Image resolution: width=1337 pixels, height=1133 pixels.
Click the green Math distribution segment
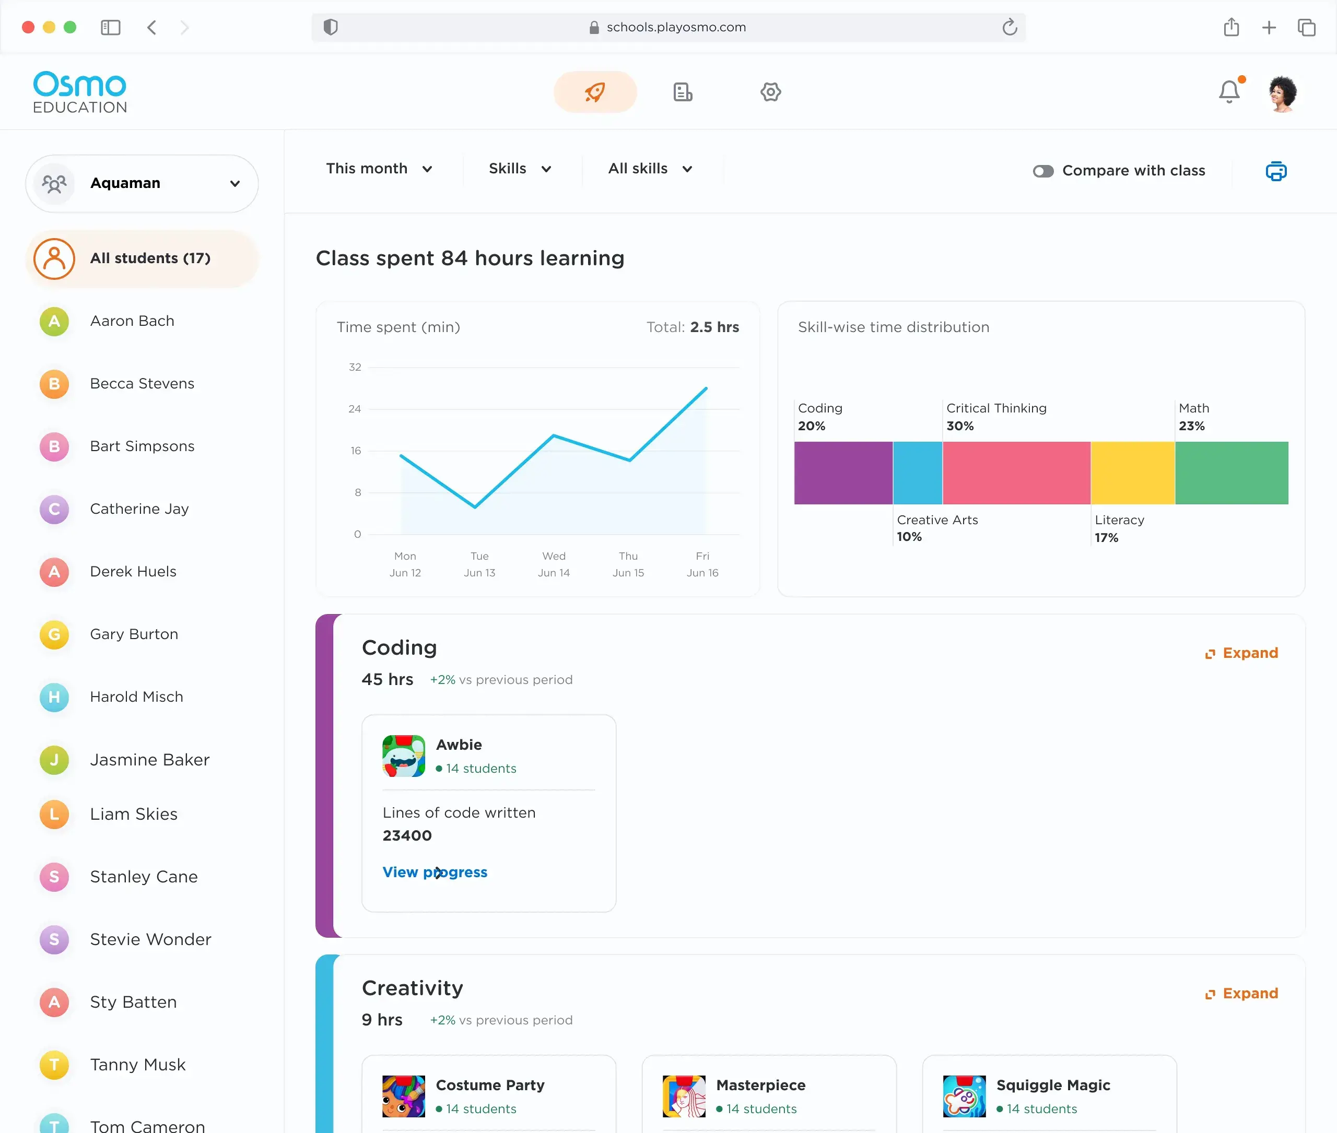coord(1232,473)
